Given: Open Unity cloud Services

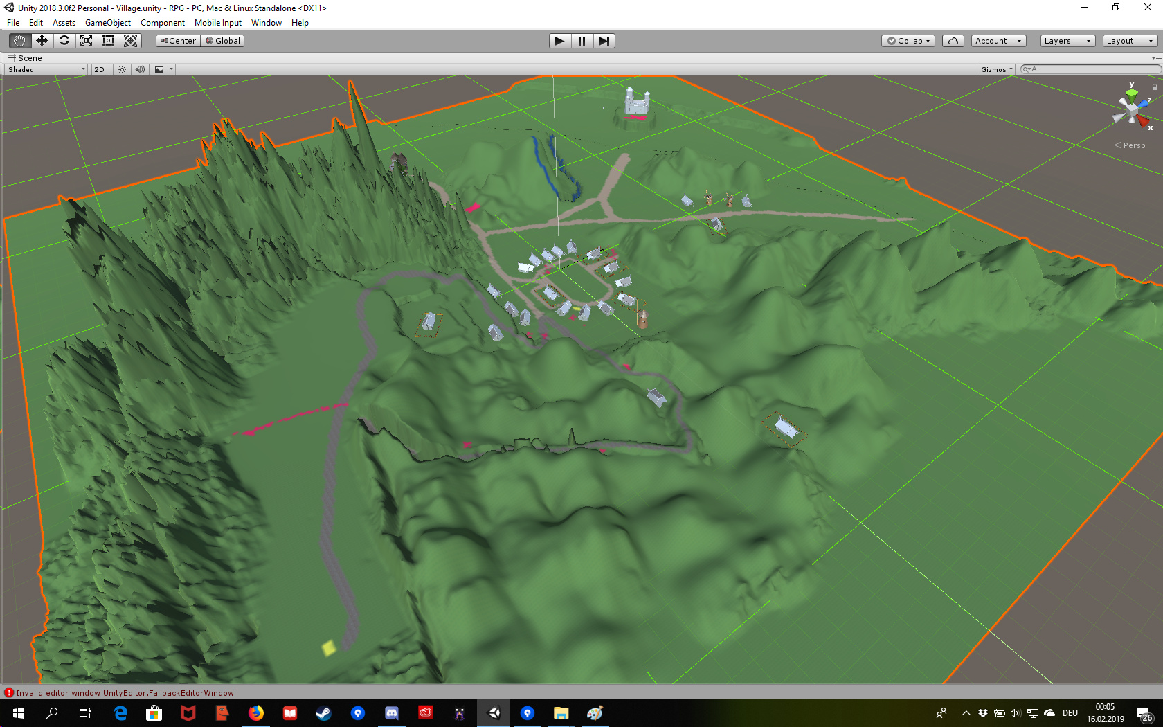Looking at the screenshot, I should (953, 41).
